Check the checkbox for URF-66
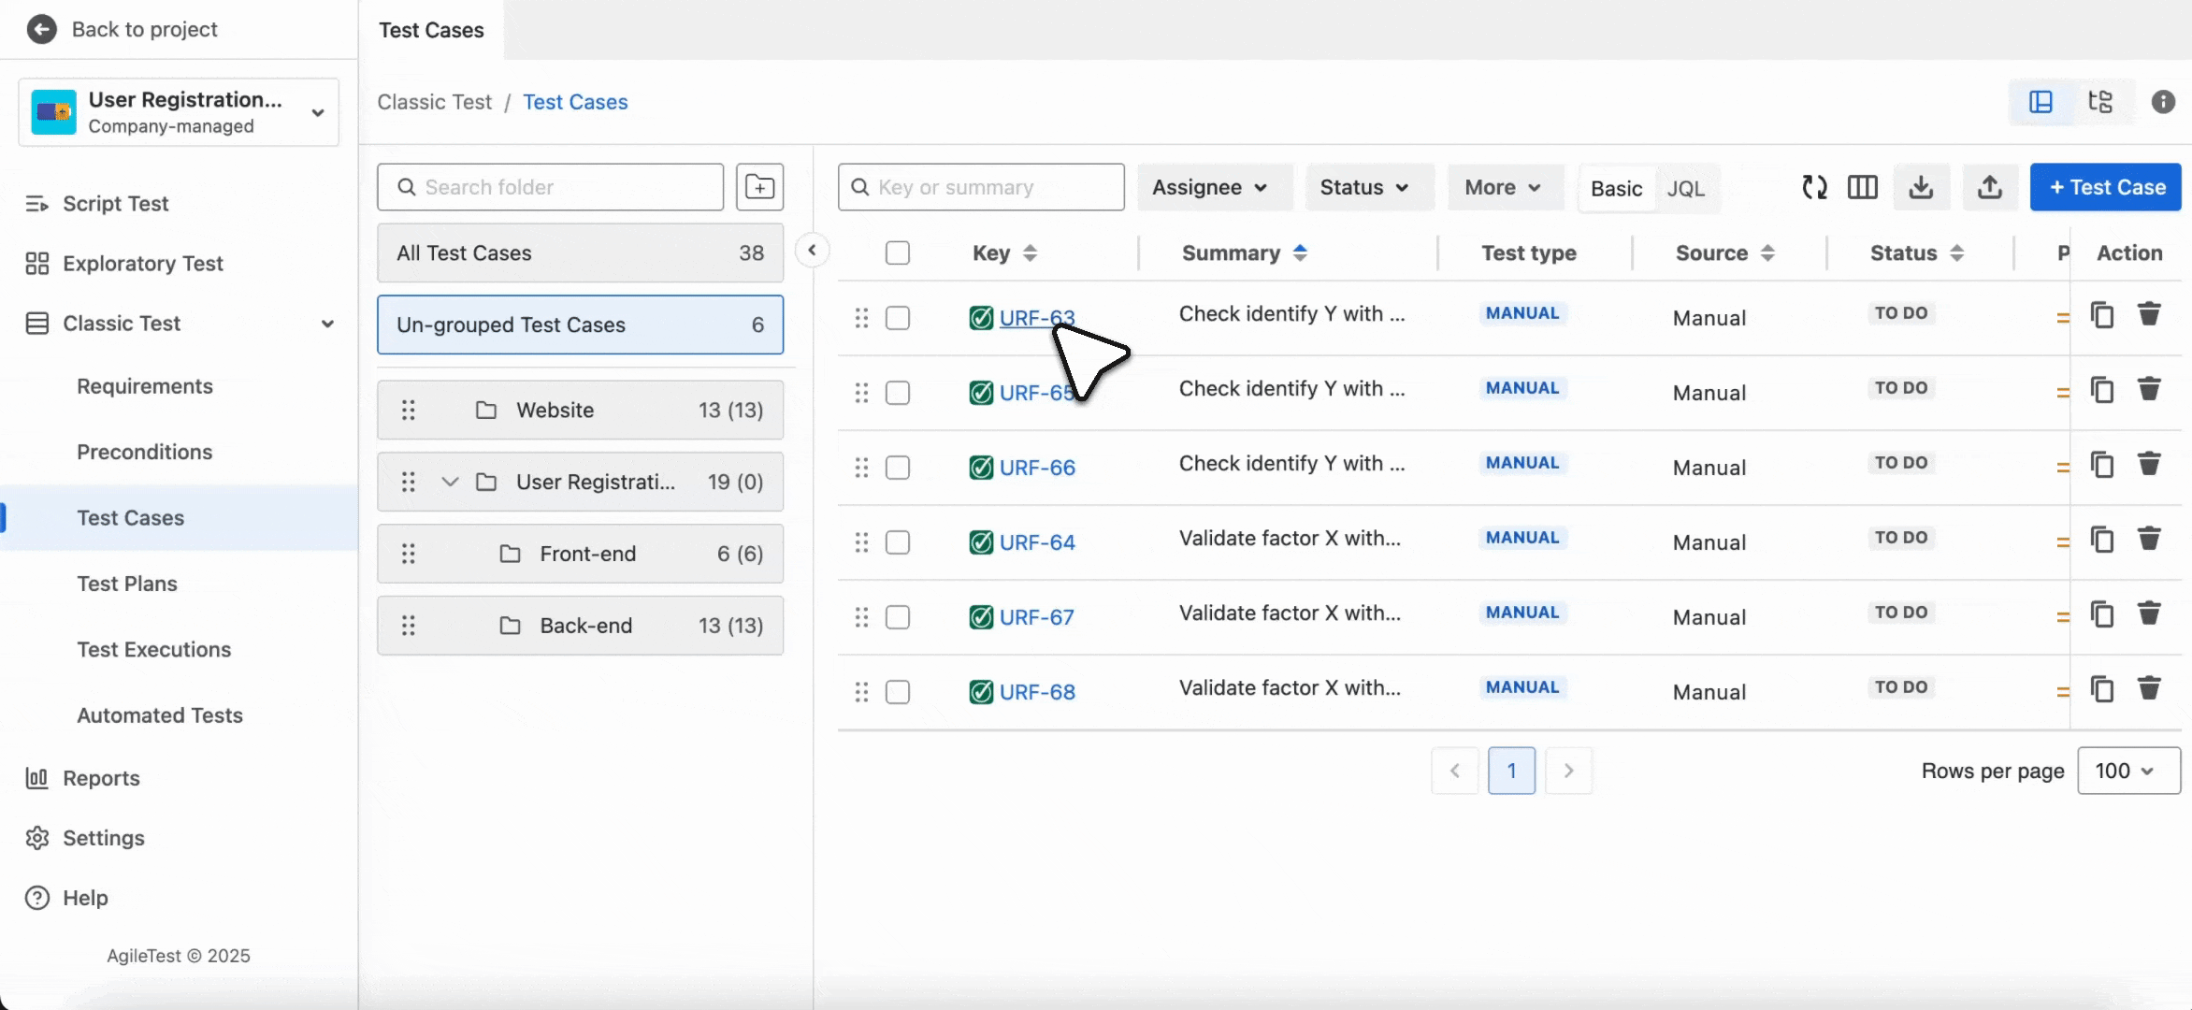 coord(897,468)
